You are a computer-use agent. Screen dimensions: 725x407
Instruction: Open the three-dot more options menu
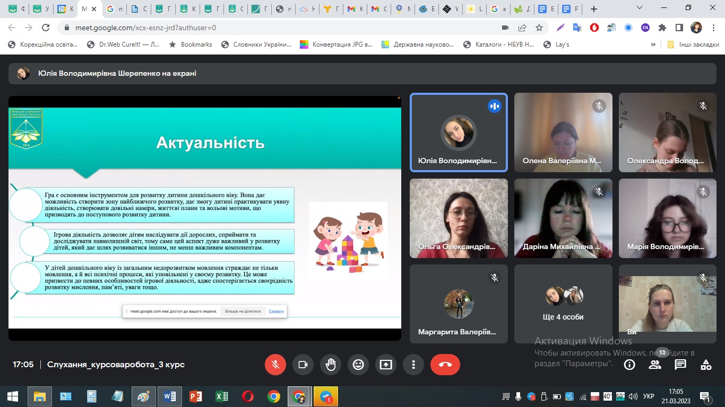point(413,365)
